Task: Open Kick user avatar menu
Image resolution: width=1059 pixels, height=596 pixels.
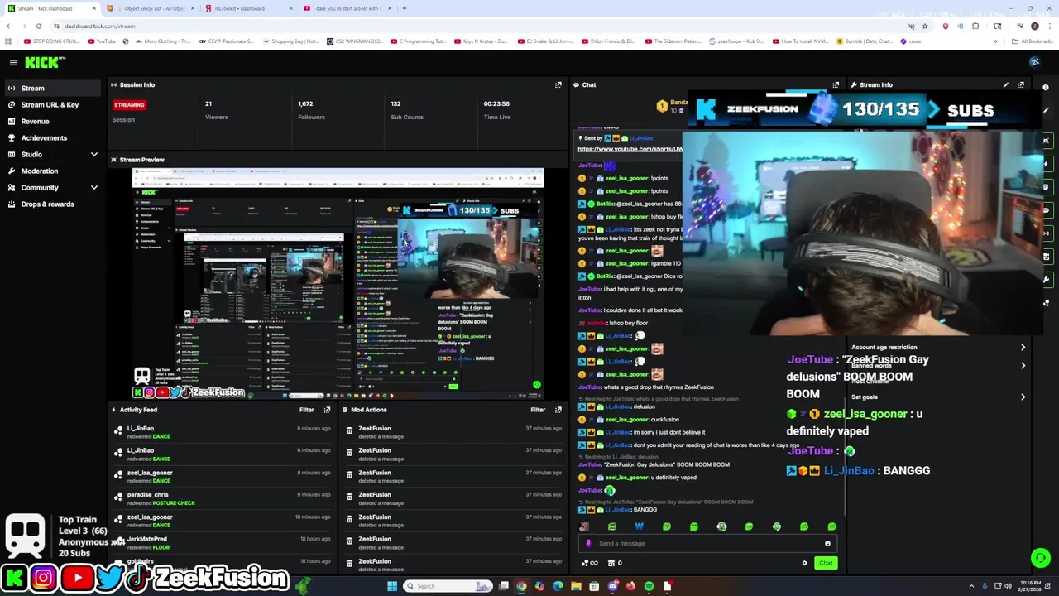Action: tap(1034, 62)
